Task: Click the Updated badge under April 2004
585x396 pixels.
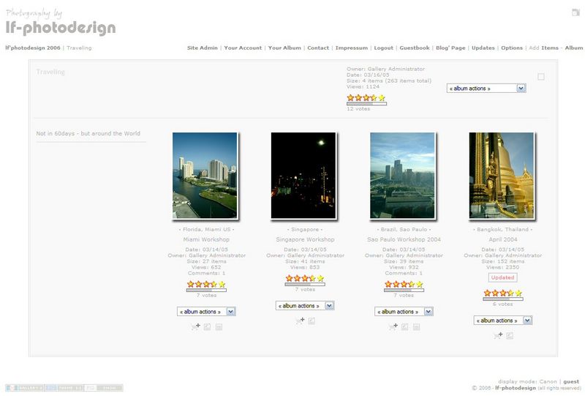Action: 502,277
